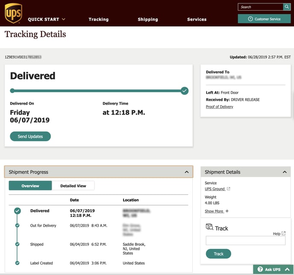Click the Customer Service question icon
The image size is (294, 275).
250,19
